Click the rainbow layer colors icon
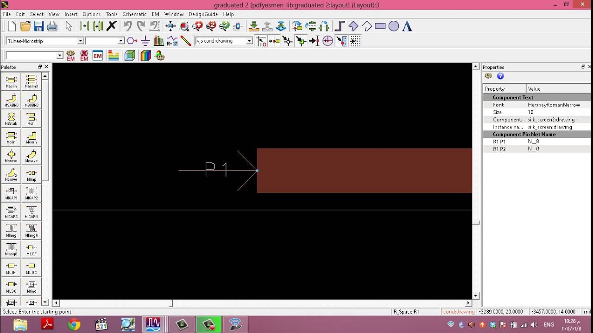This screenshot has width=593, height=333. [x=145, y=56]
